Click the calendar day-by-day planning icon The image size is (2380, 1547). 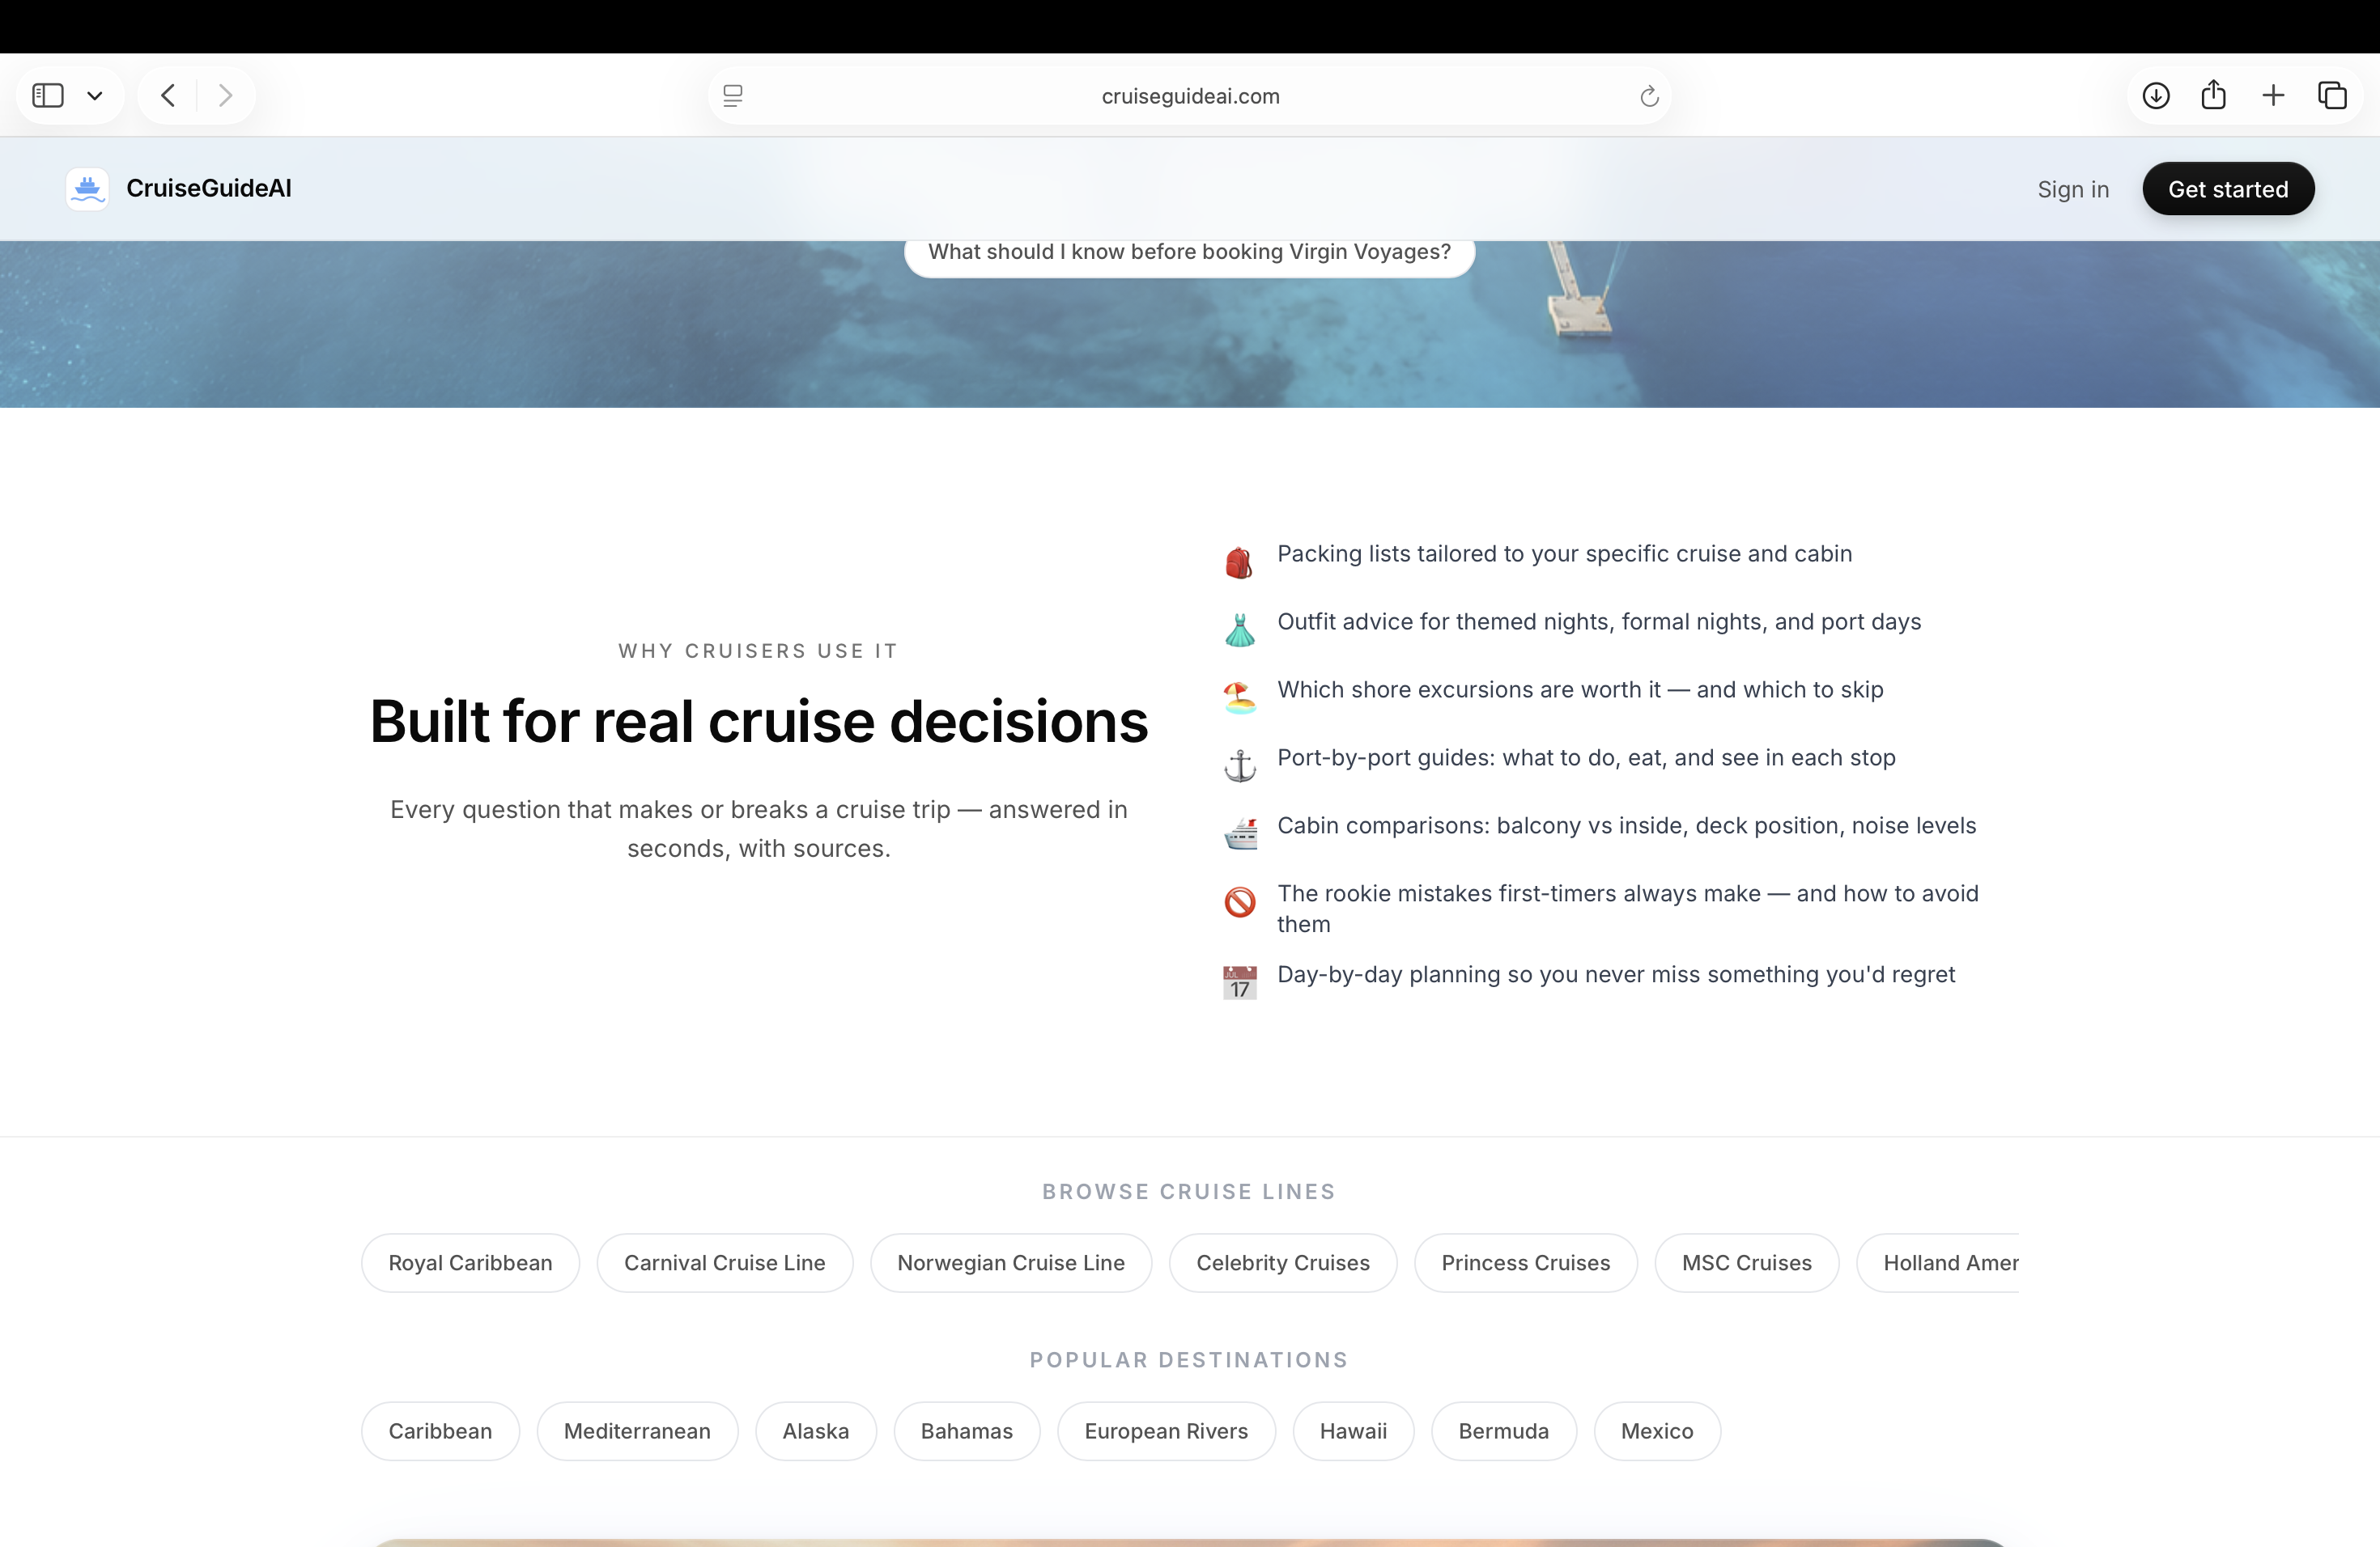point(1239,983)
